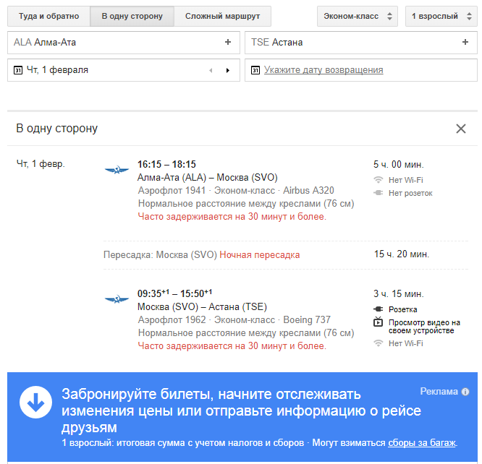The image size is (482, 464).
Task: Open the Эконом-класс cabin class dropdown
Action: 357,16
